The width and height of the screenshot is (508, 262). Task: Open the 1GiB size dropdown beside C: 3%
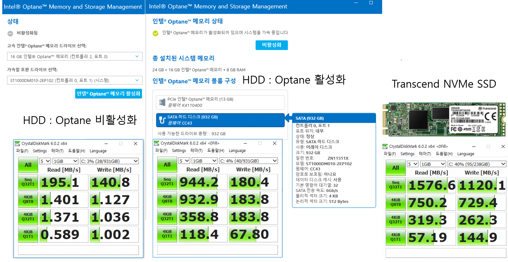click(x=66, y=161)
